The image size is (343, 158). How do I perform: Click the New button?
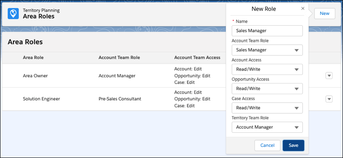[325, 14]
